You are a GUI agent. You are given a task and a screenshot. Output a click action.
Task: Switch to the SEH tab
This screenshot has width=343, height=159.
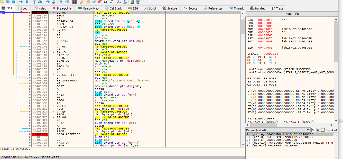pos(133,8)
